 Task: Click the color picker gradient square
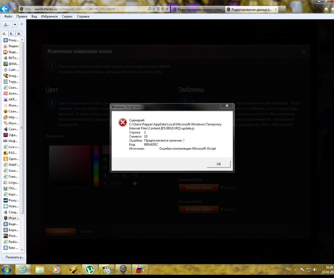point(70,166)
